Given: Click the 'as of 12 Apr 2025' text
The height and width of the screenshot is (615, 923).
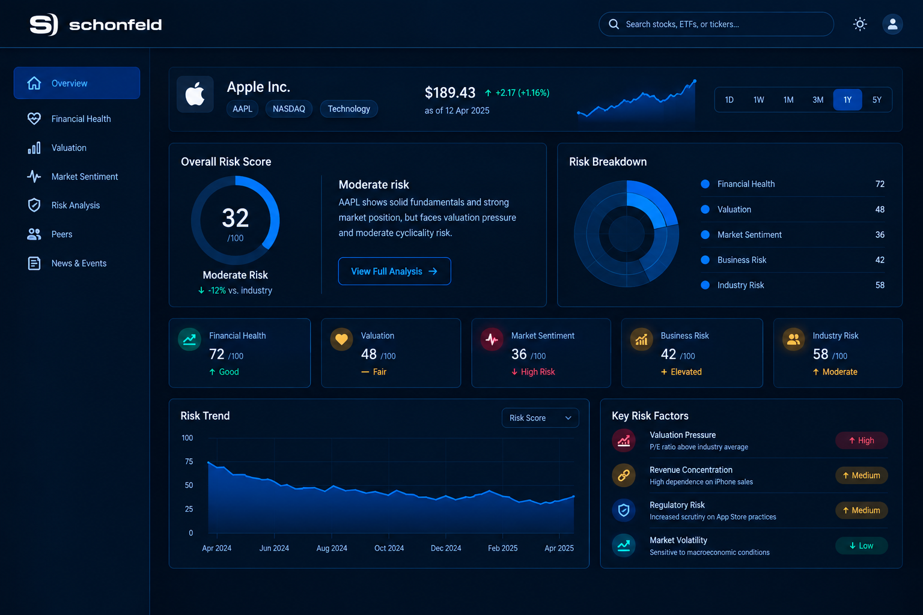Looking at the screenshot, I should (457, 111).
